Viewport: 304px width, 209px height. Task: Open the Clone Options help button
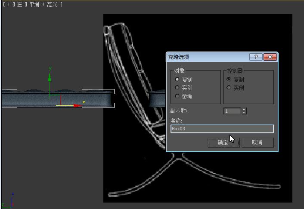tap(256, 57)
